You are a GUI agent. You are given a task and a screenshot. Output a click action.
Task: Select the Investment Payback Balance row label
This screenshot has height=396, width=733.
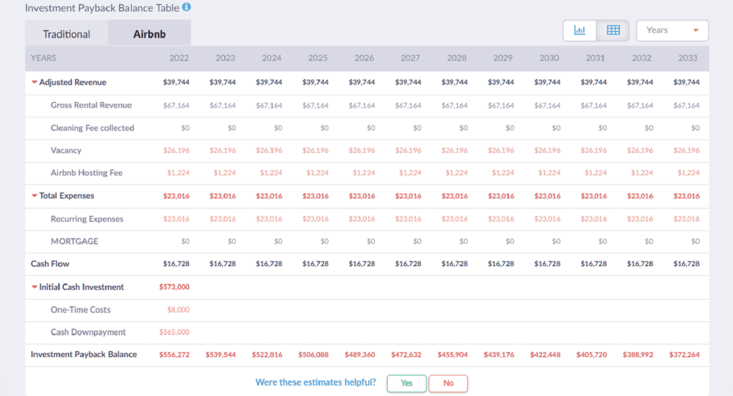(x=83, y=354)
